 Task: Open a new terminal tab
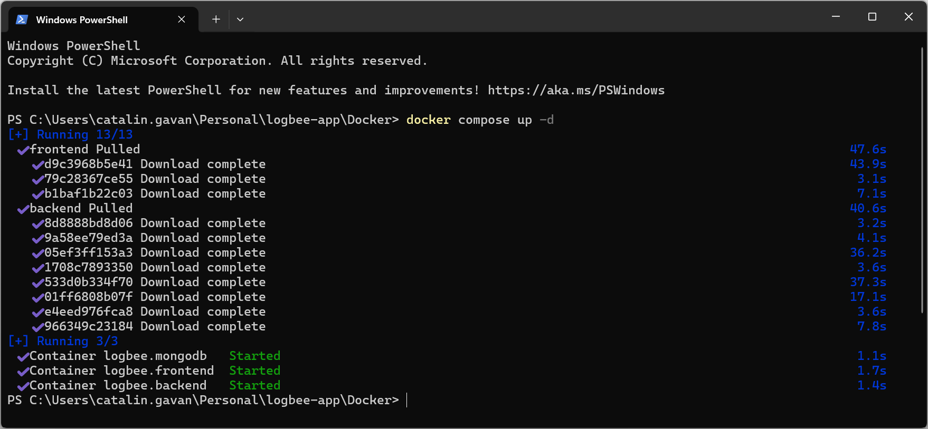216,19
